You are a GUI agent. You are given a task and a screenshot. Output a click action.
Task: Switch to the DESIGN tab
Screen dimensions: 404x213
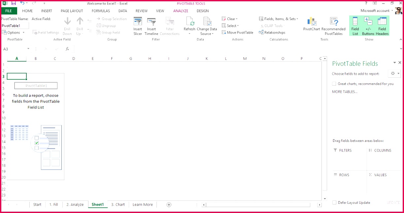(x=203, y=11)
